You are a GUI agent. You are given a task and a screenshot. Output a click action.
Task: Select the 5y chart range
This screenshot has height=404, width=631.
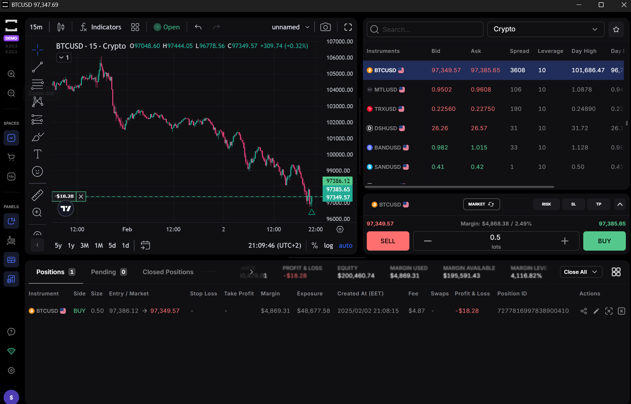pyautogui.click(x=58, y=246)
